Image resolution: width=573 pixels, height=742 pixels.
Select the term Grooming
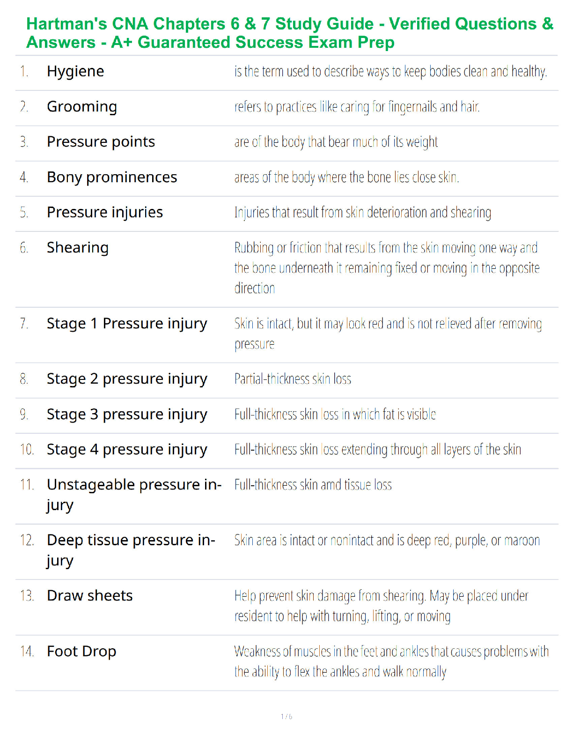coord(82,107)
